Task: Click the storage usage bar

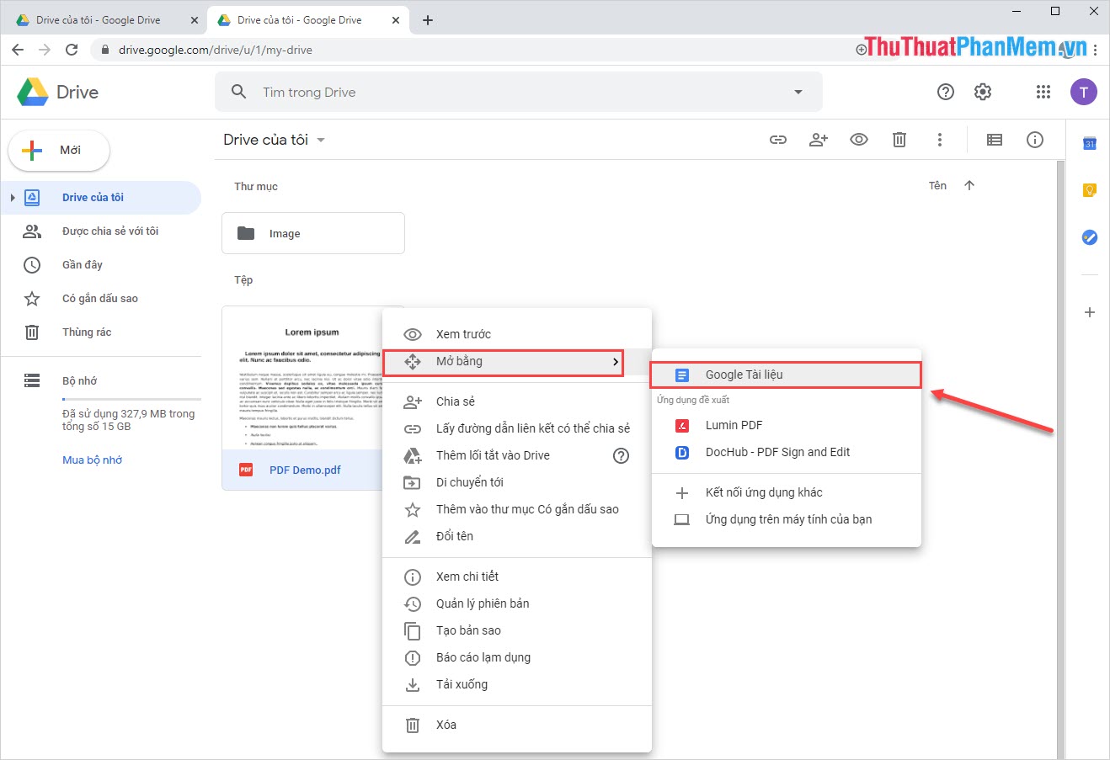Action: 131,399
